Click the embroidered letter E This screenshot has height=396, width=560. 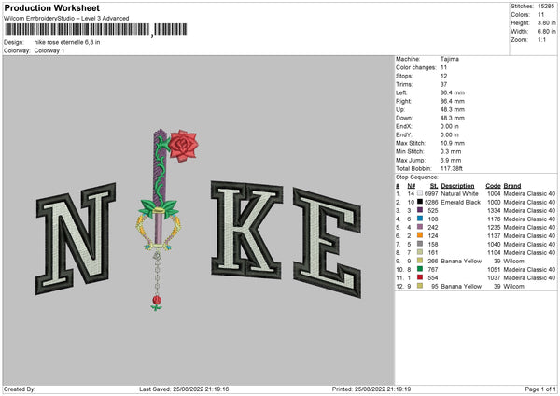[x=328, y=243]
